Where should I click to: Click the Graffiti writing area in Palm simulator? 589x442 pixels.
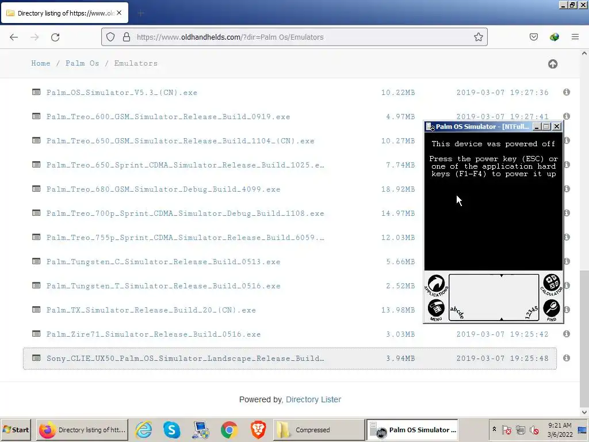point(494,298)
